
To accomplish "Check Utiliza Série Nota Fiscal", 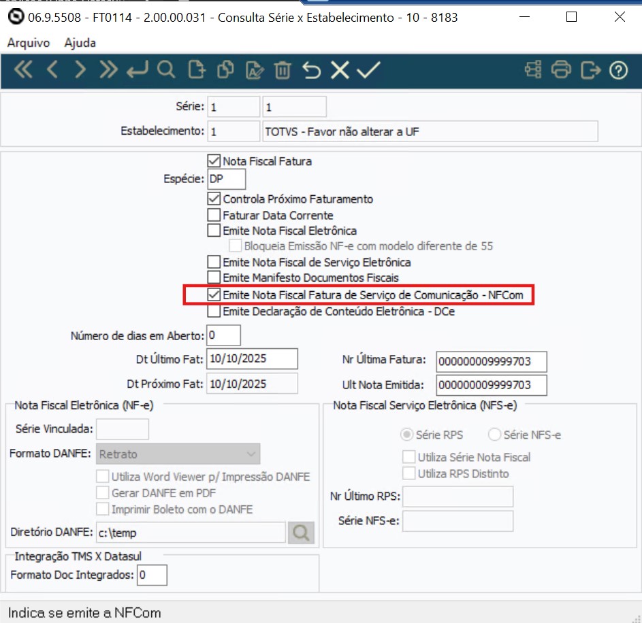I will [408, 456].
